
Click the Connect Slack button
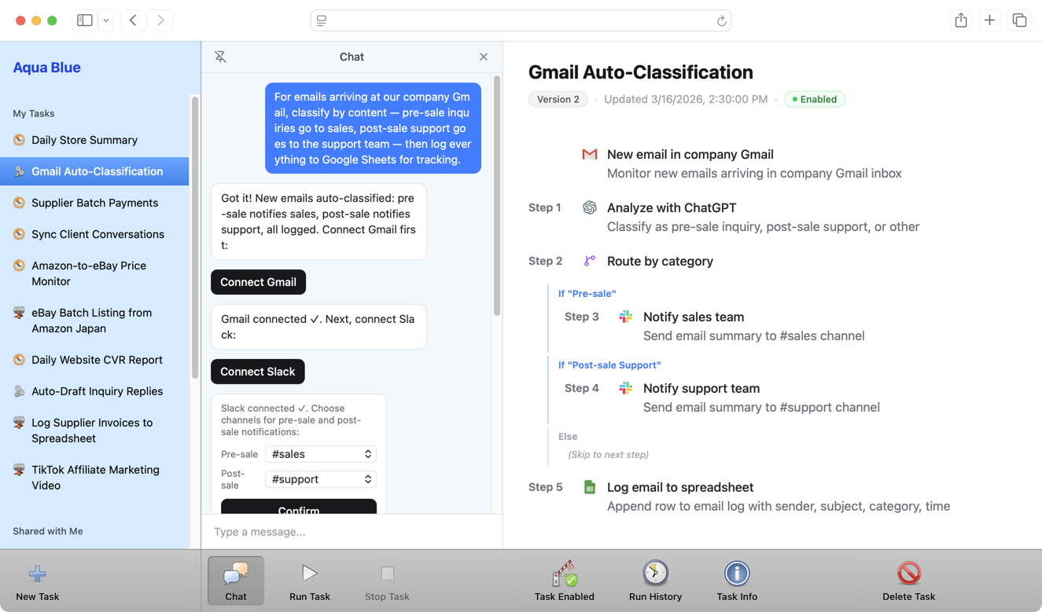click(257, 372)
